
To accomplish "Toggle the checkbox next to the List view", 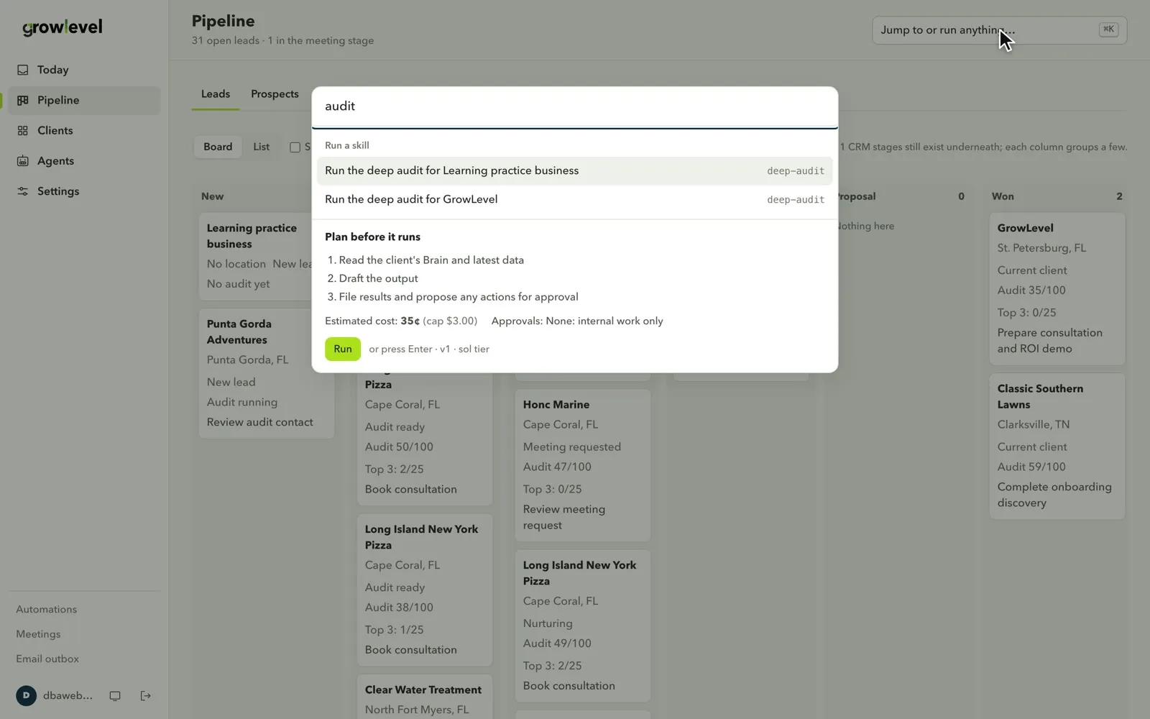I will tap(295, 147).
